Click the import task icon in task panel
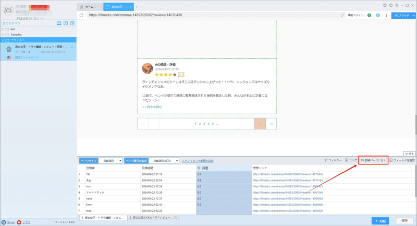 [59, 23]
